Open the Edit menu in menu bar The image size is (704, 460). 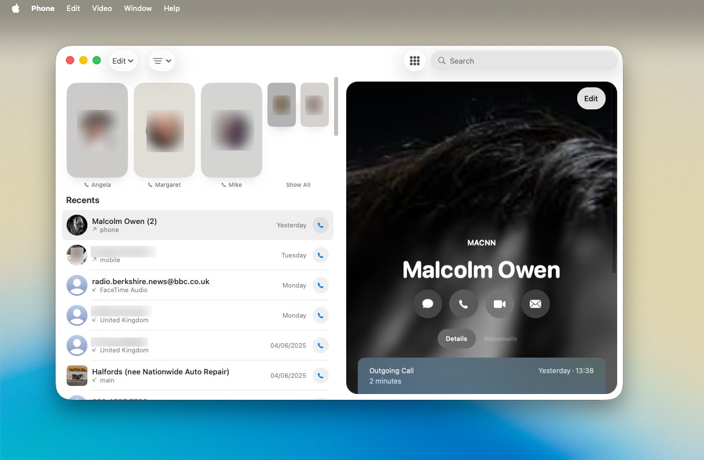point(74,8)
